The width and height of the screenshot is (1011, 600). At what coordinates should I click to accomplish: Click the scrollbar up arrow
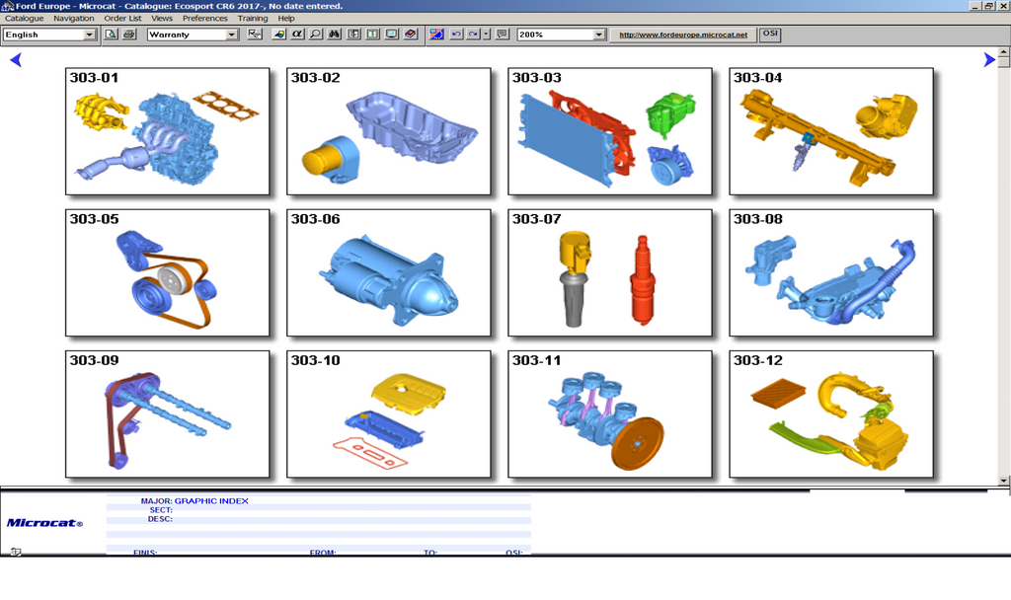[x=1003, y=51]
